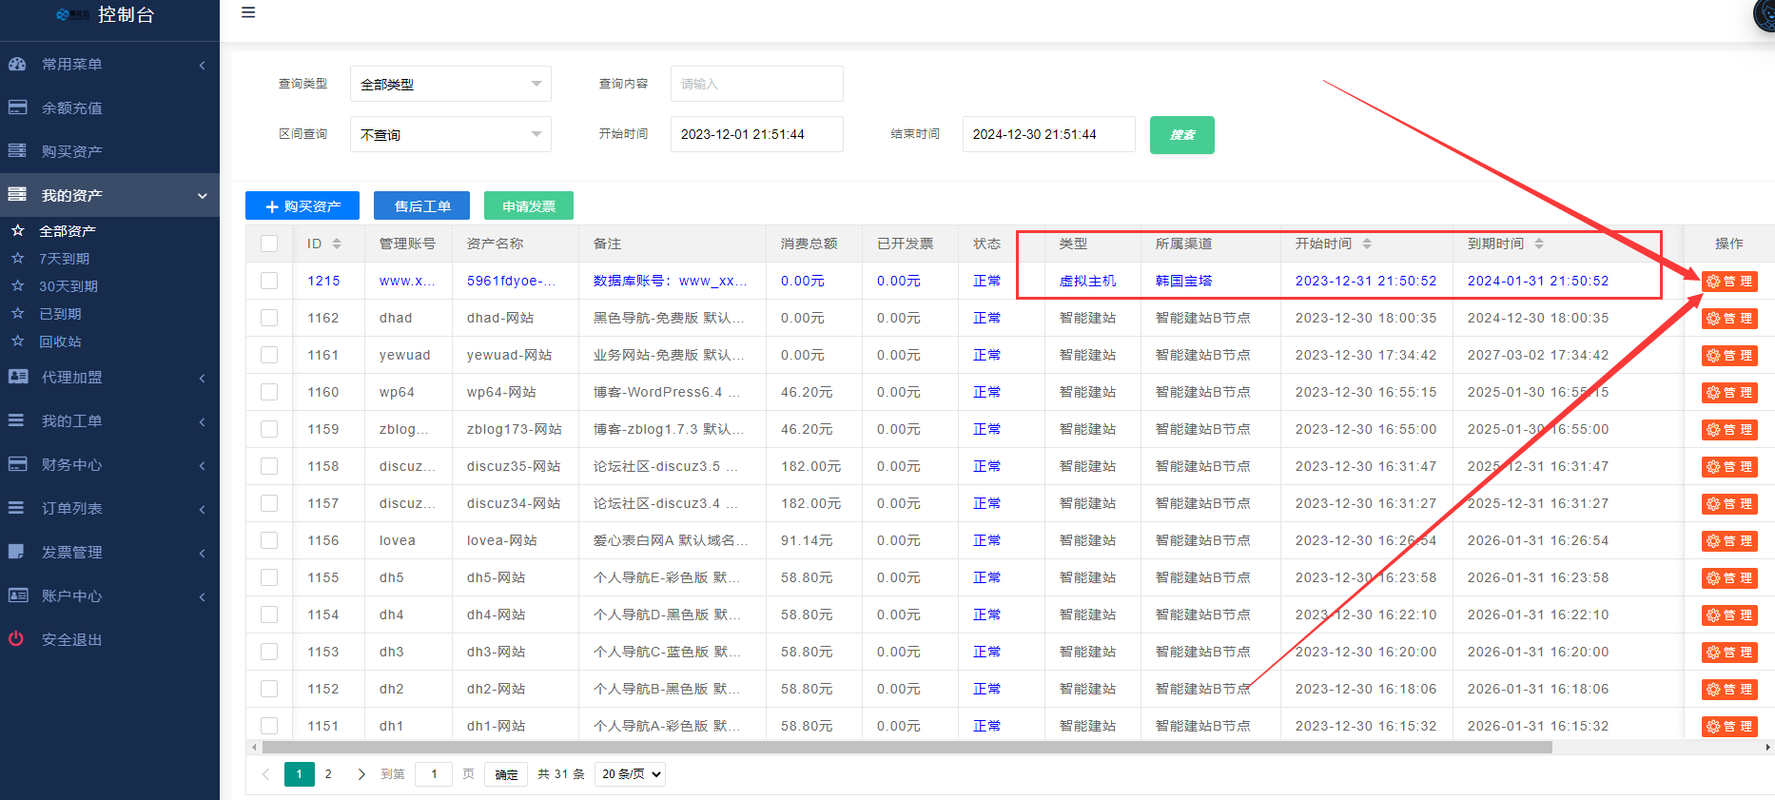Click the 安全退出 power icon
This screenshot has width=1775, height=800.
point(16,639)
